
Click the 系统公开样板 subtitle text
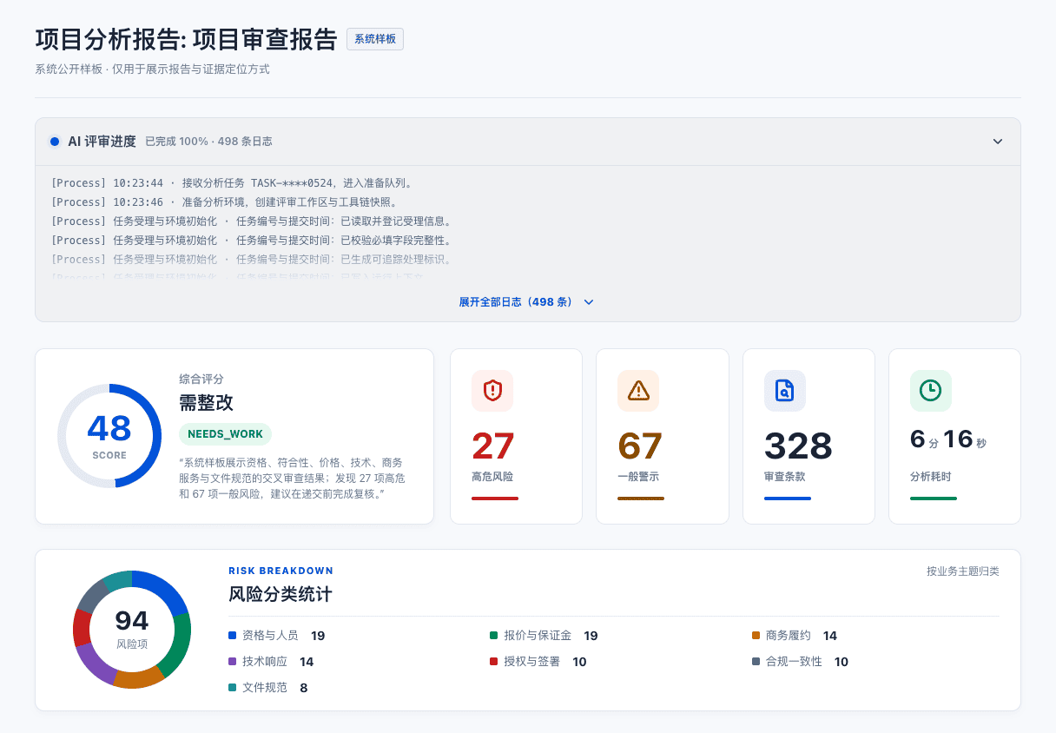pyautogui.click(x=152, y=69)
